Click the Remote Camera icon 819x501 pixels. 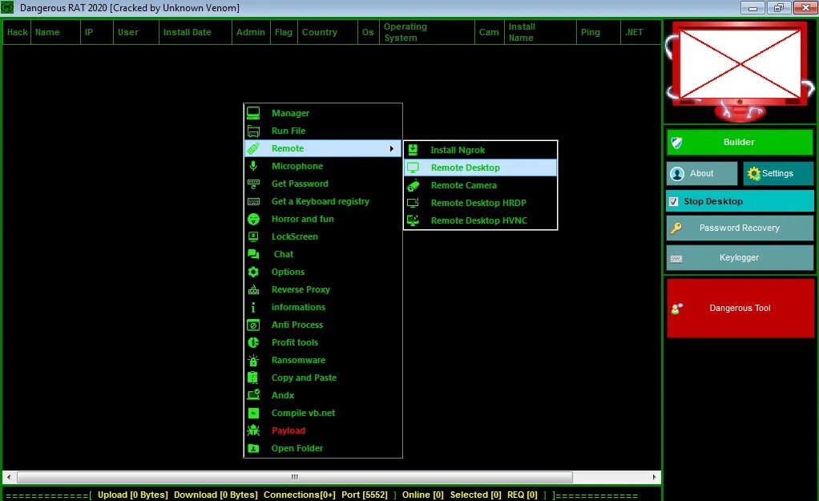413,185
